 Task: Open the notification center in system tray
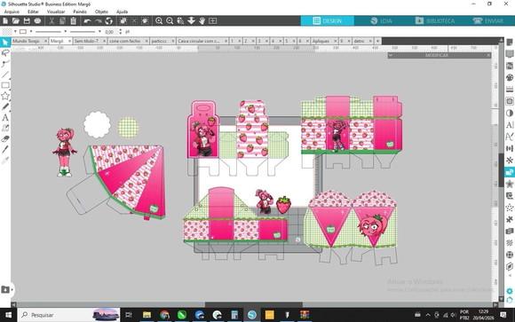point(503,315)
